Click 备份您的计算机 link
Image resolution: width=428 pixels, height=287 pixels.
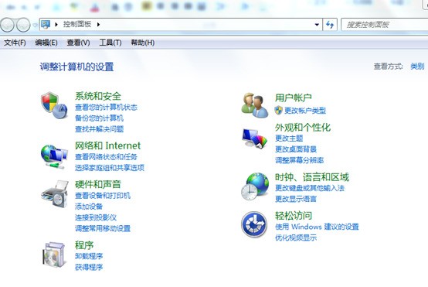coord(100,118)
